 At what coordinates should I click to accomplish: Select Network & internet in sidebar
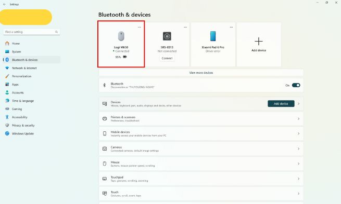pyautogui.click(x=32, y=68)
